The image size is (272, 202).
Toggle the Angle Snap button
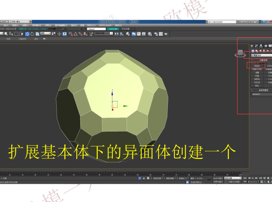pyautogui.click(x=75, y=34)
